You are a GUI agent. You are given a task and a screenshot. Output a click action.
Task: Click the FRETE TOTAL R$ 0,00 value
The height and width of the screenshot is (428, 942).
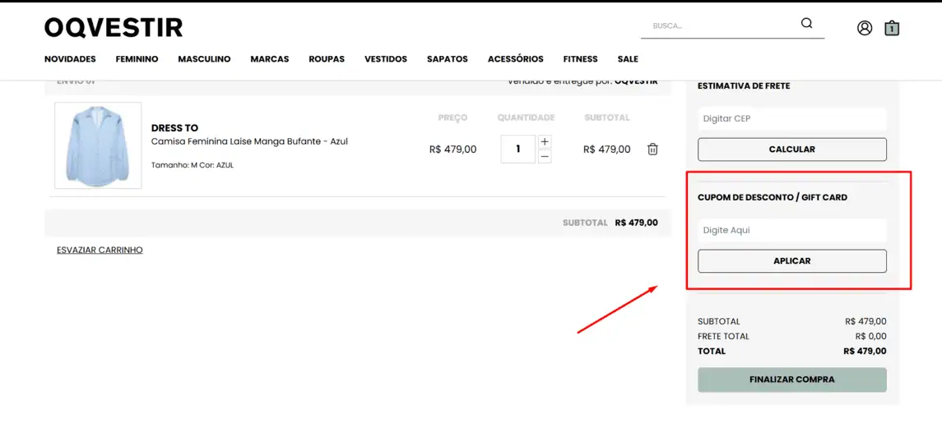pyautogui.click(x=870, y=336)
